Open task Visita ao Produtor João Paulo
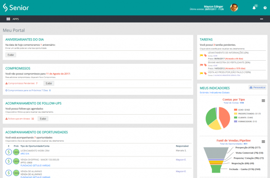The image size is (270, 178). tap(229, 72)
